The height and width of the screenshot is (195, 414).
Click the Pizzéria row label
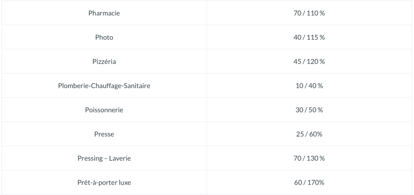[104, 61]
